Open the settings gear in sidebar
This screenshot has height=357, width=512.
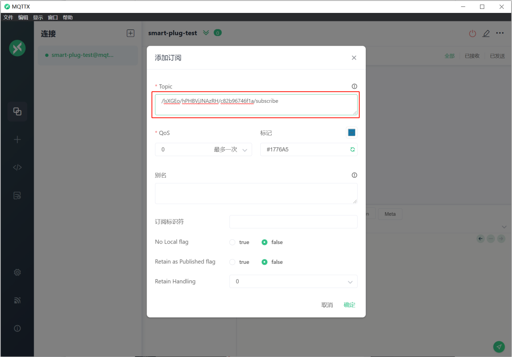[x=17, y=272]
